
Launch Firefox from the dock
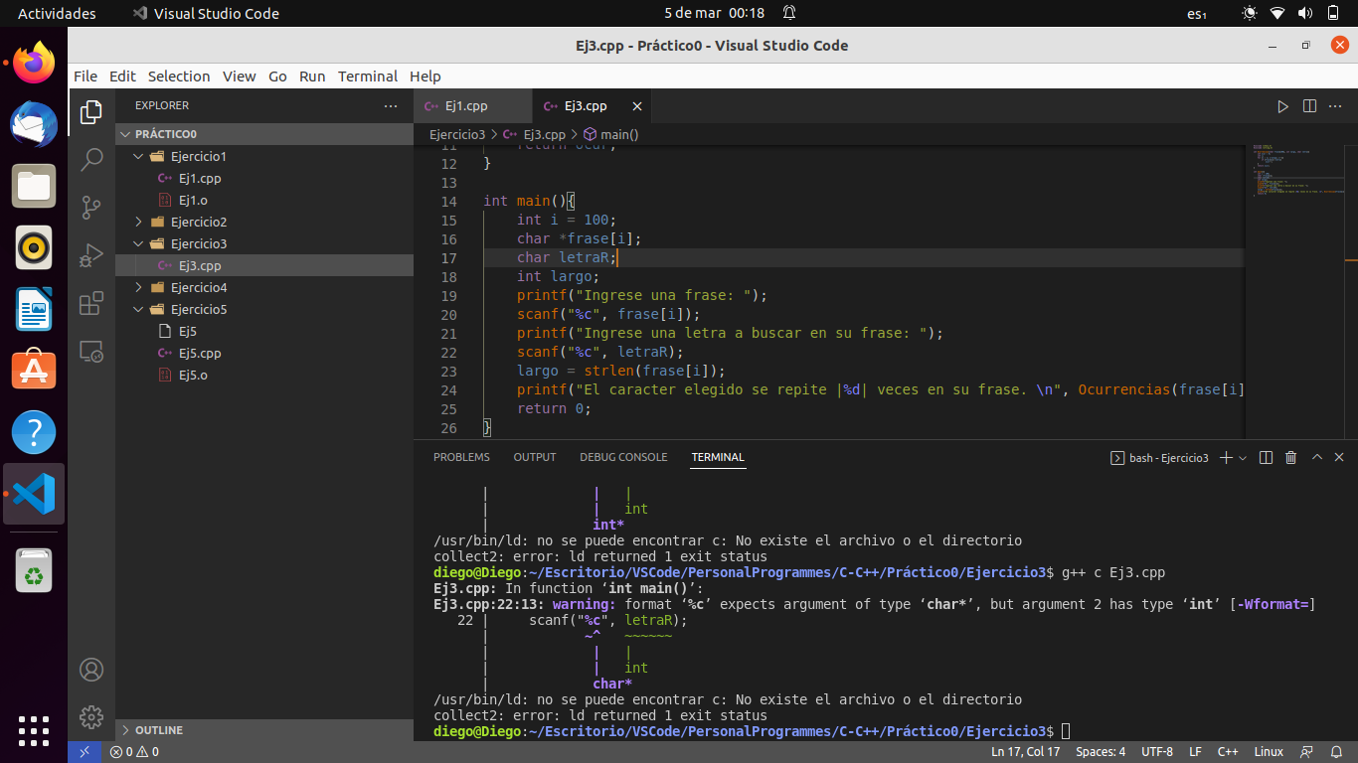click(34, 63)
